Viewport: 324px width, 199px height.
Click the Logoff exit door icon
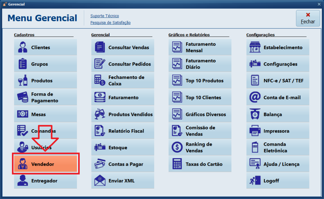(x=255, y=181)
